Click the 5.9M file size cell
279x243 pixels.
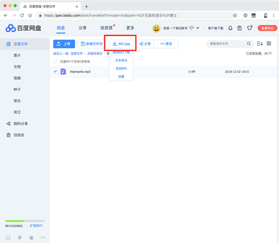tap(192, 72)
